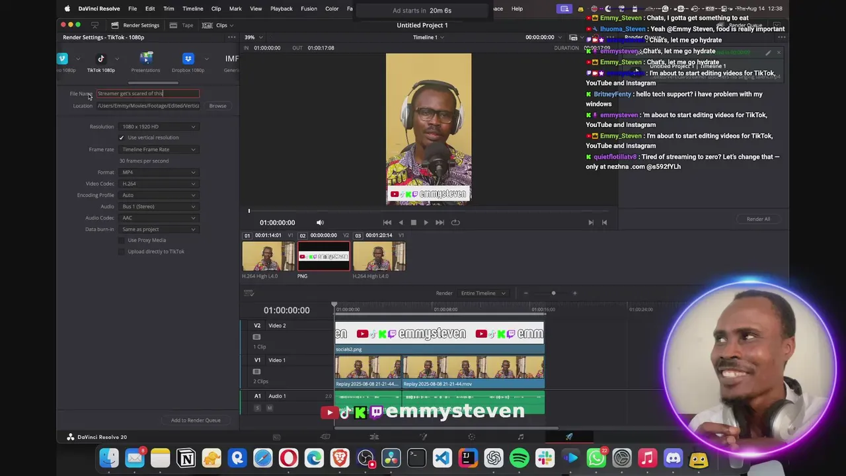The width and height of the screenshot is (846, 476).
Task: Open the Fusion menu
Action: click(309, 9)
